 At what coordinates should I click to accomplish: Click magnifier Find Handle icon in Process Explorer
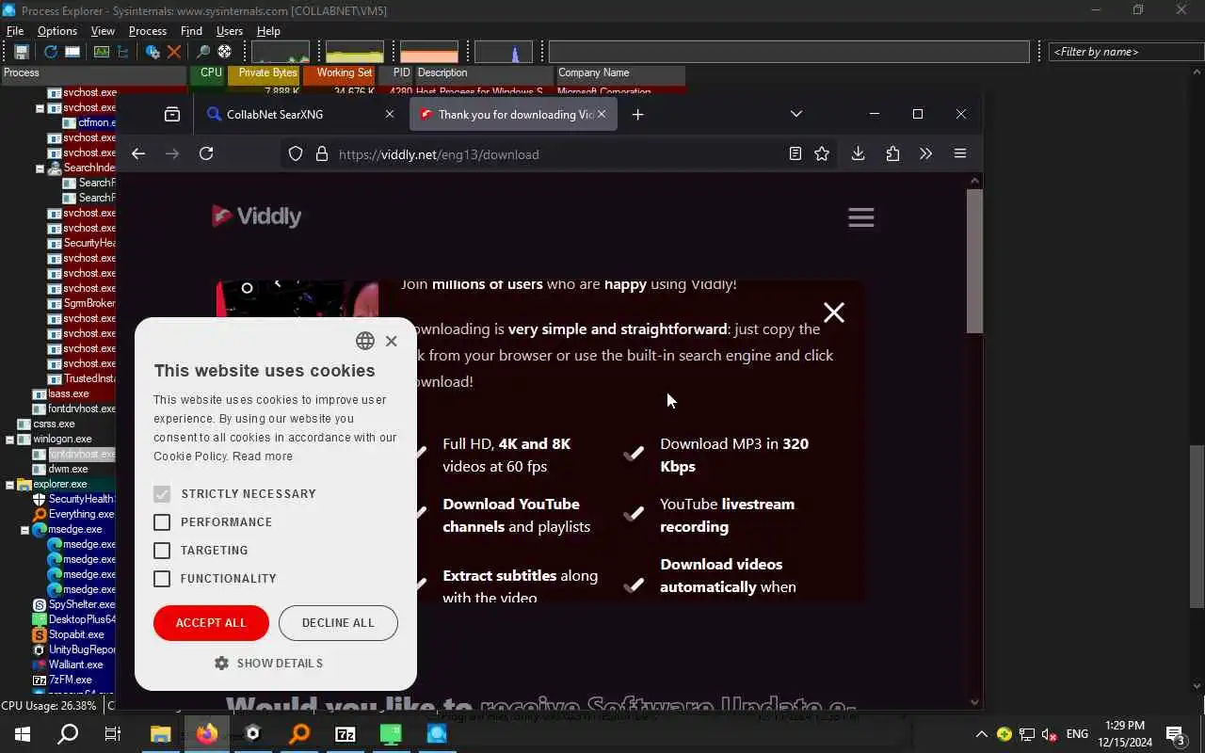203,52
